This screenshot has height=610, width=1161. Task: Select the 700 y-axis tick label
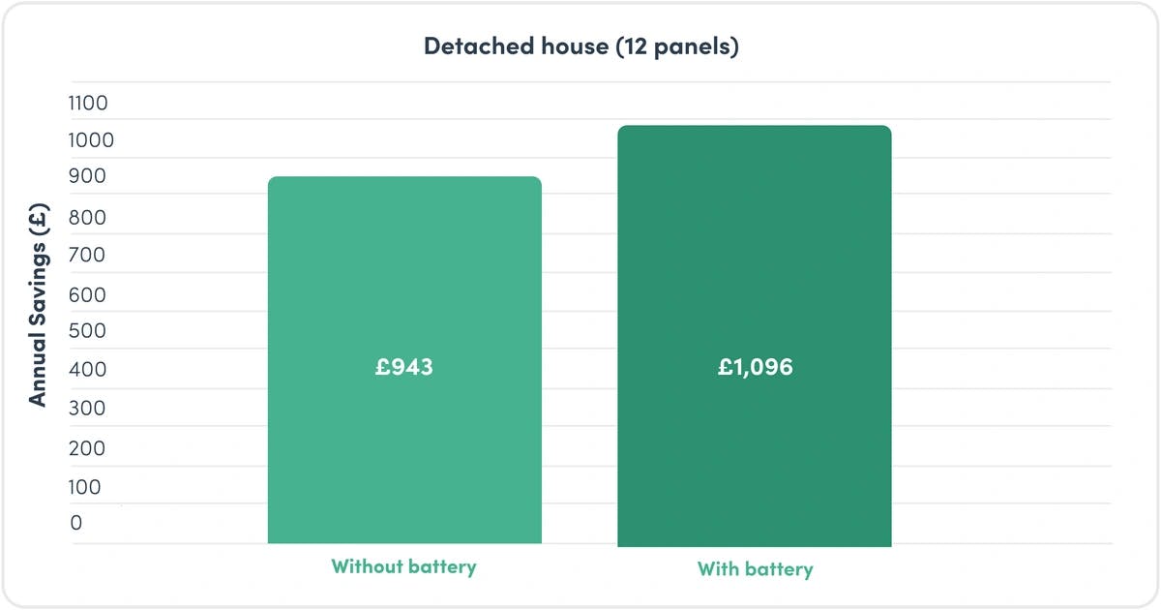tap(87, 256)
